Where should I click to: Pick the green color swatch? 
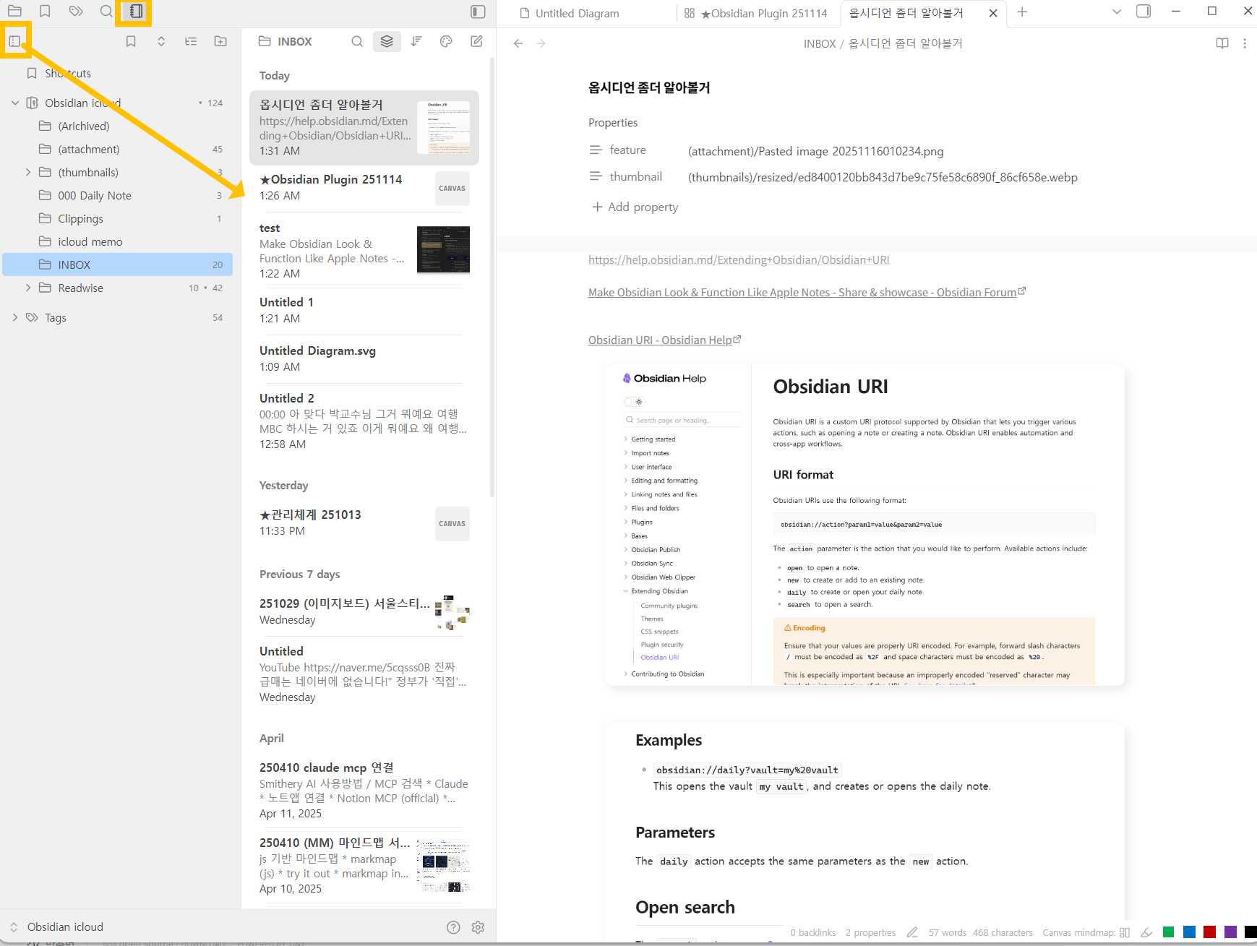[1168, 932]
